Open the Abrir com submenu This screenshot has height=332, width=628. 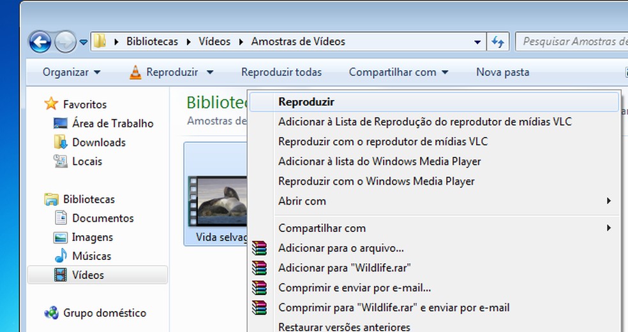[434, 201]
